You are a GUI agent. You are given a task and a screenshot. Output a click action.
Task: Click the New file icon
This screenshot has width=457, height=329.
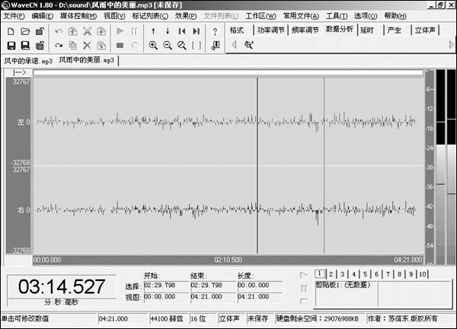tap(11, 31)
